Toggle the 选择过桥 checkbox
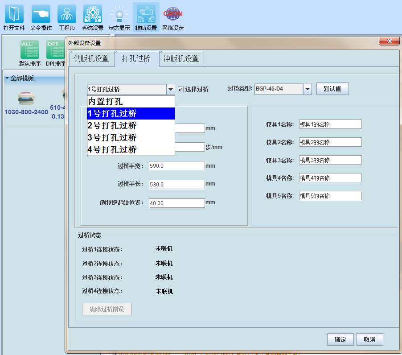This screenshot has width=402, height=355. (x=180, y=89)
